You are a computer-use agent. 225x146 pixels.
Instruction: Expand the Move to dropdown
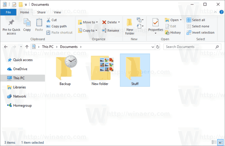pyautogui.click(x=97, y=22)
